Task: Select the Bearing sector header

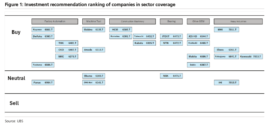Action: pyautogui.click(x=171, y=22)
